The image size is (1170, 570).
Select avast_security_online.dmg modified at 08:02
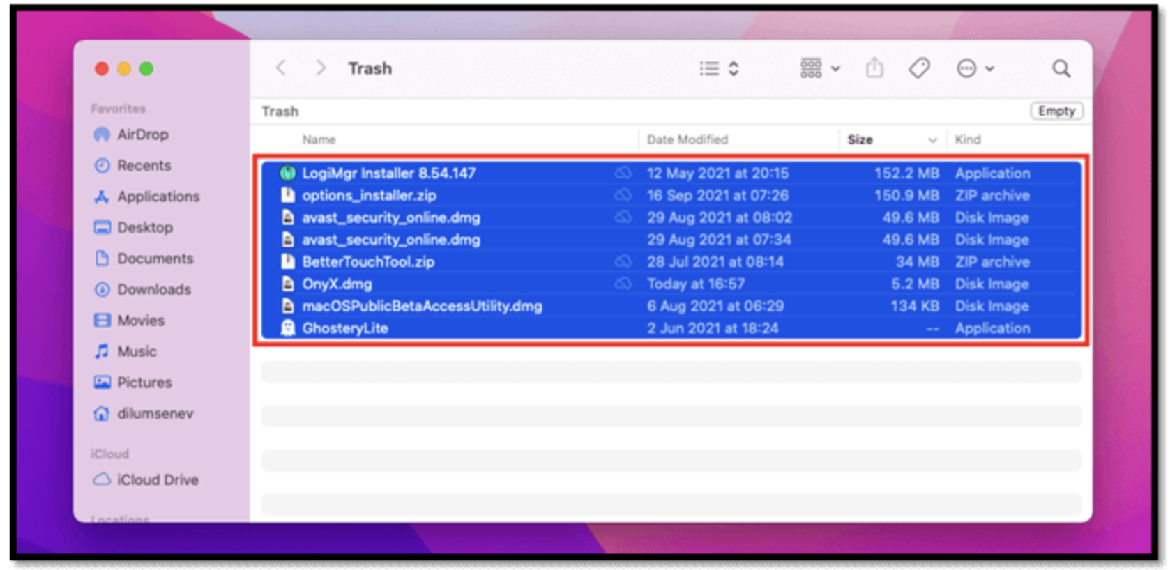click(671, 217)
